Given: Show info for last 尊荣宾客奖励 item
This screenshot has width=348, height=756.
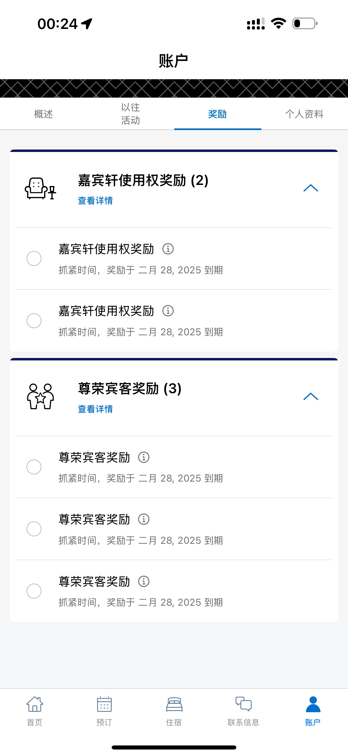Looking at the screenshot, I should 144,581.
